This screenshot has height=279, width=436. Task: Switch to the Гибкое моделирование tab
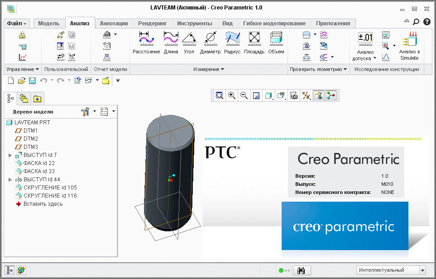point(274,24)
